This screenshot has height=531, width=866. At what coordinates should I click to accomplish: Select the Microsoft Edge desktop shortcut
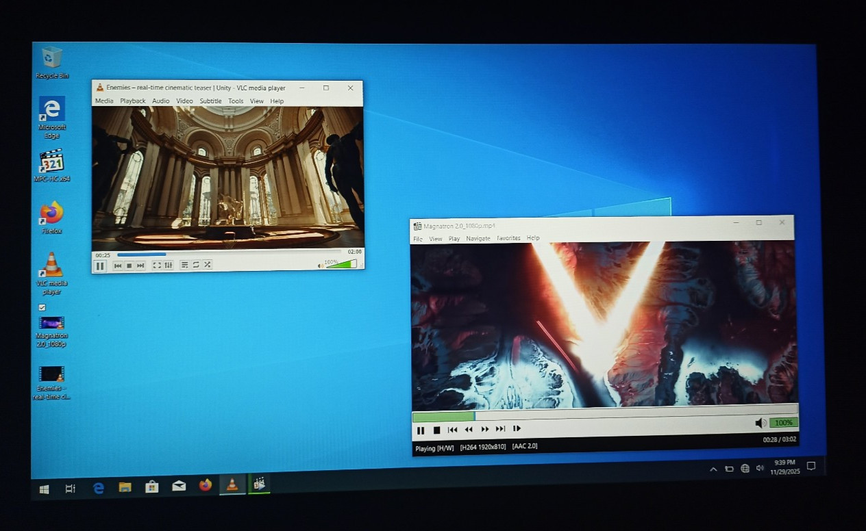[x=52, y=117]
